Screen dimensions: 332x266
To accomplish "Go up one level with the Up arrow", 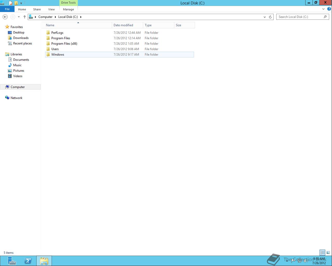I will coord(25,17).
